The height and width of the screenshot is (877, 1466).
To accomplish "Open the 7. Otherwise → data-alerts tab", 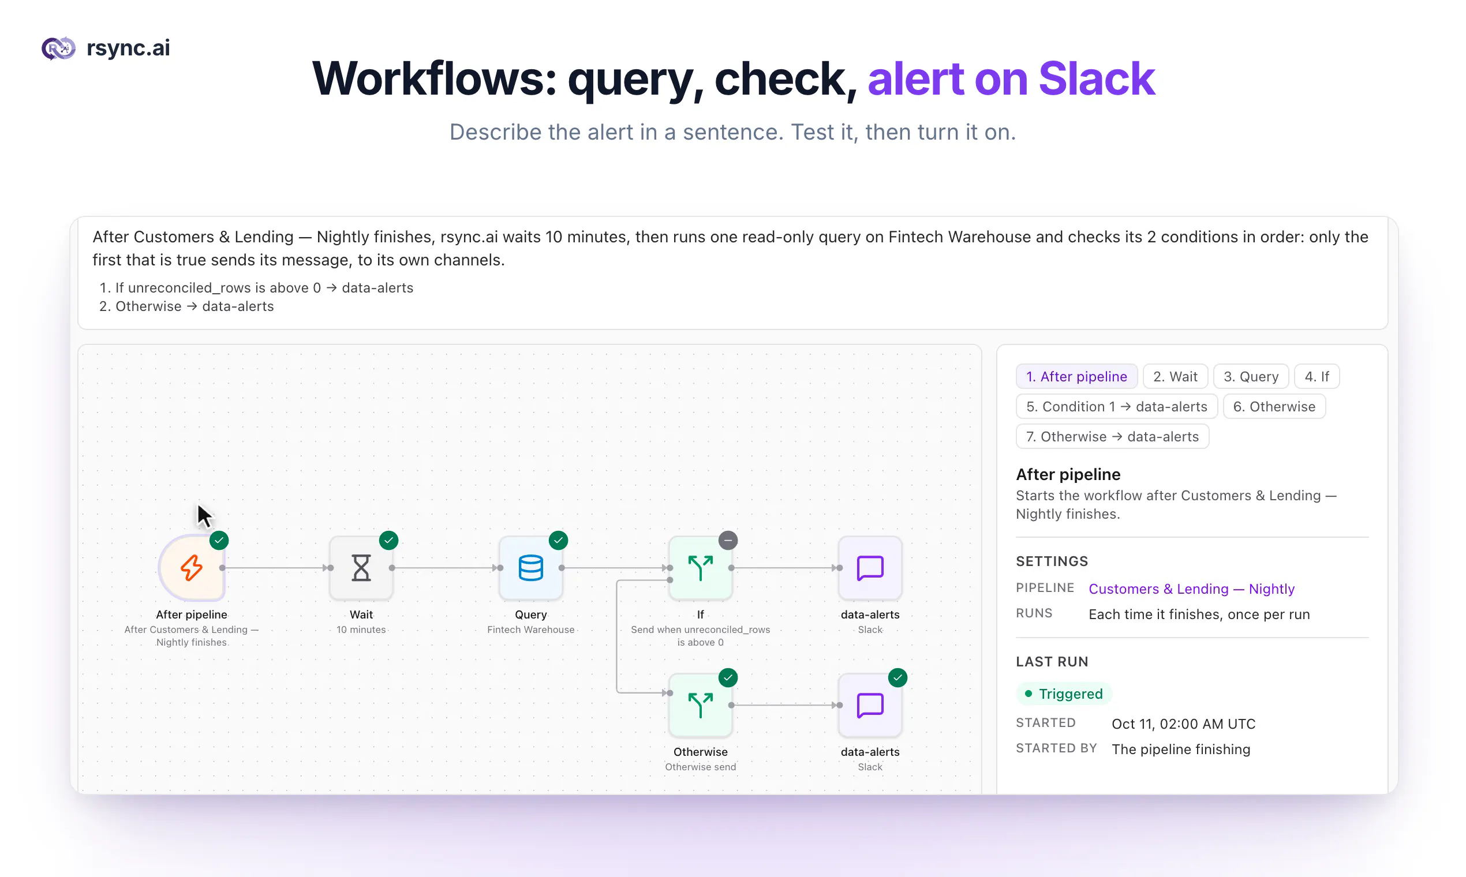I will click(1113, 437).
